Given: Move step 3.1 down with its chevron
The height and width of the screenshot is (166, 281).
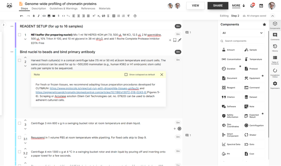Looking at the screenshot, I should (25, 143).
